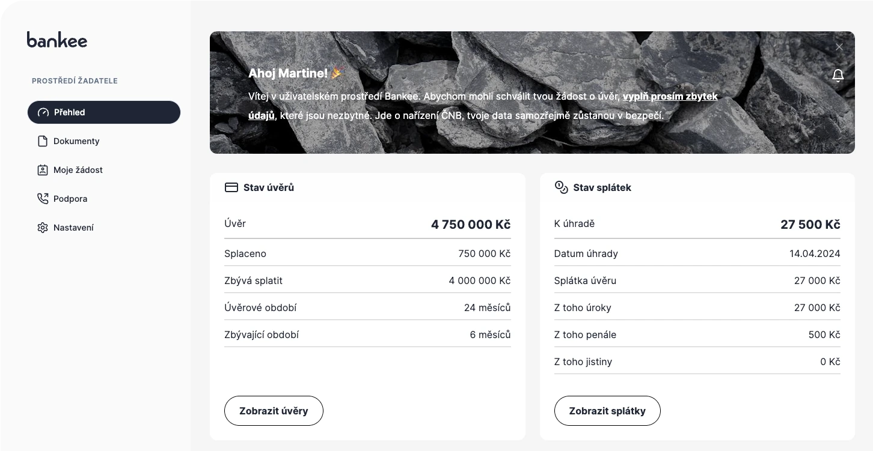Click the Moje žádost person icon
This screenshot has height=451, width=873.
43,170
